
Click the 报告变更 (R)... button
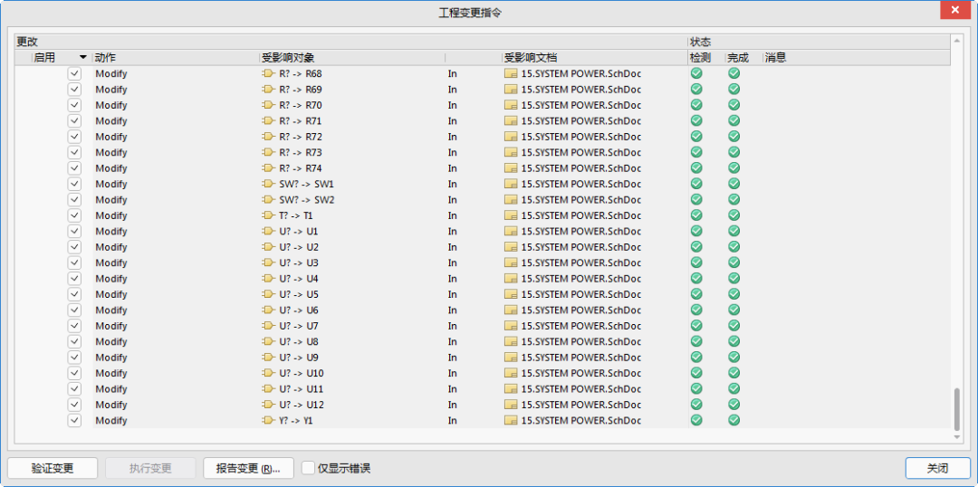(x=248, y=468)
